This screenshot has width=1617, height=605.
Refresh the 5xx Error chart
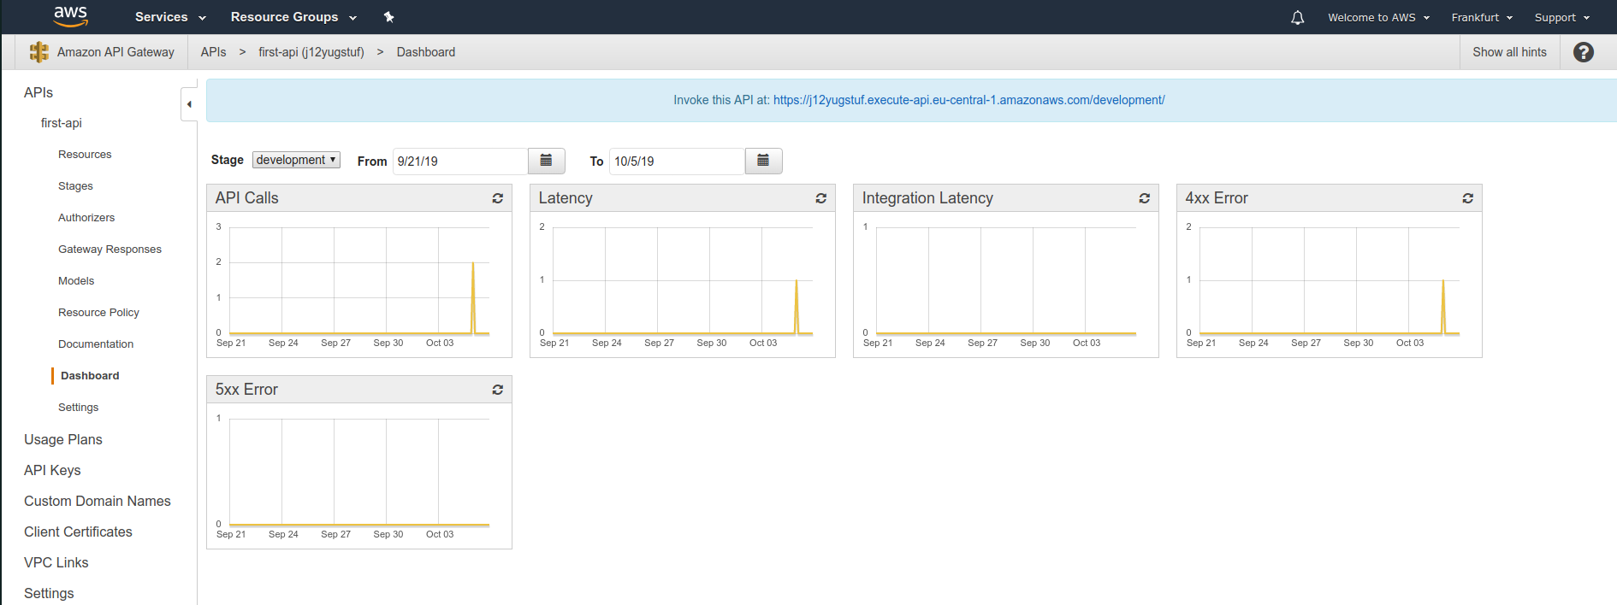coord(497,390)
